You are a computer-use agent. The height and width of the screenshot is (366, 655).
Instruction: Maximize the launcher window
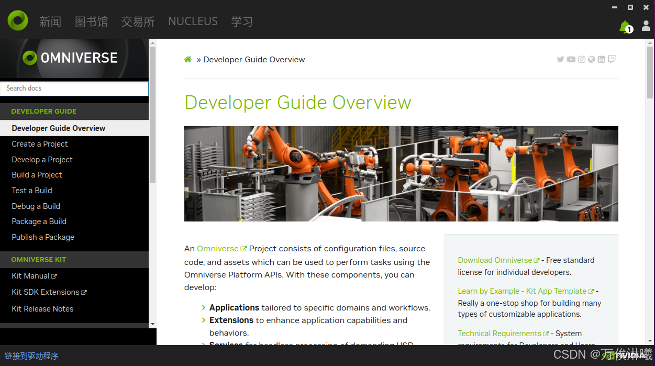[x=630, y=7]
